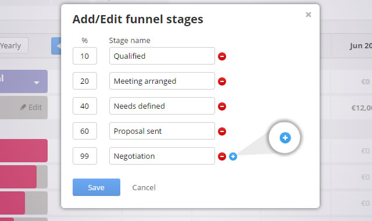
Task: Add a new stage with the small blue plus icon
Action: 233,156
